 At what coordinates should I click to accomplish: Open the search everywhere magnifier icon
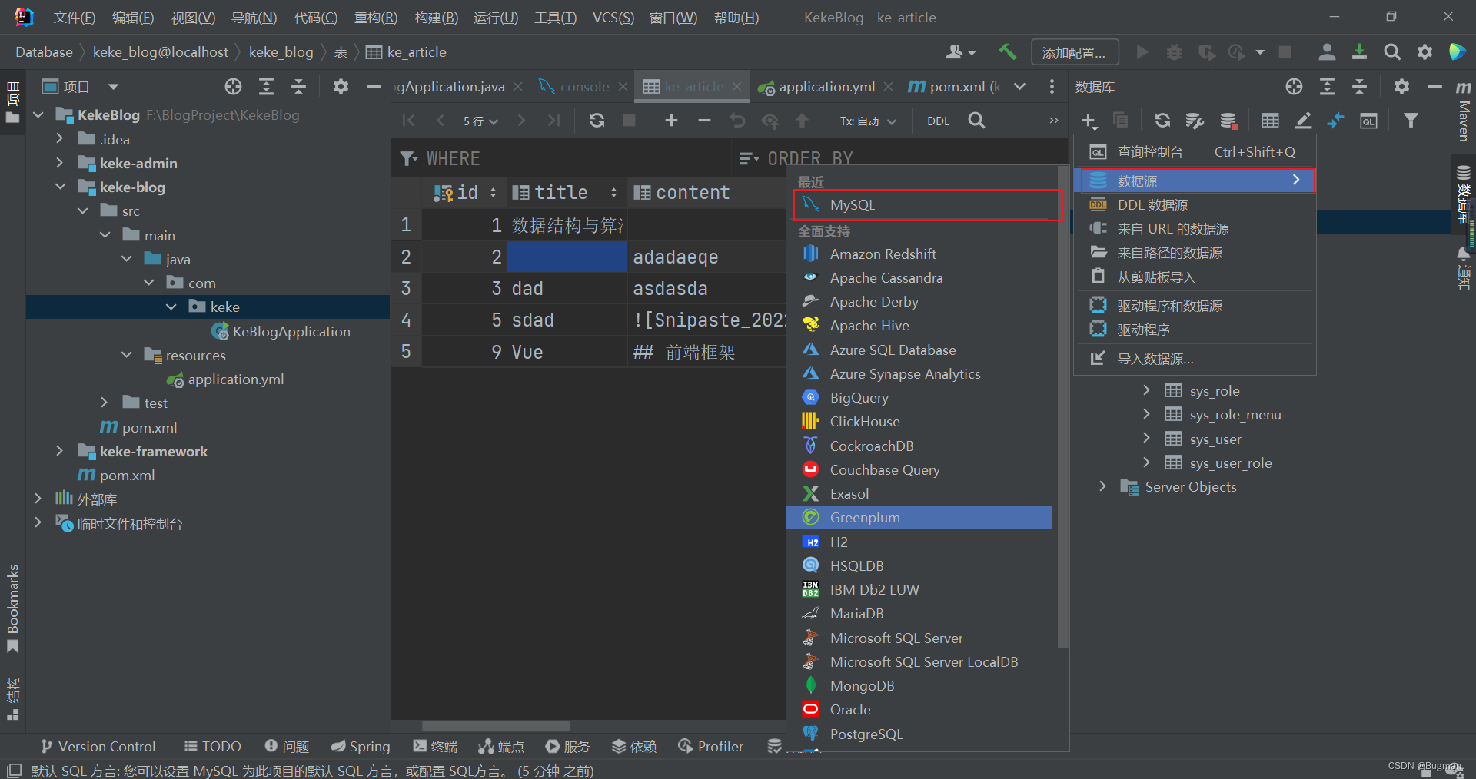click(1392, 51)
